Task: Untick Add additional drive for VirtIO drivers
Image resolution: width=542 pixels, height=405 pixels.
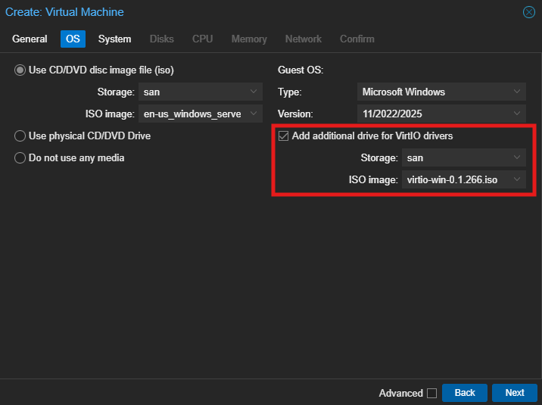Action: 283,136
